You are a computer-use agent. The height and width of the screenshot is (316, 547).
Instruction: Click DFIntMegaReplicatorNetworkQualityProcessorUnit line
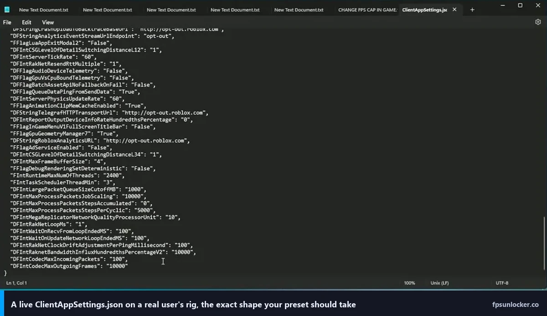click(x=95, y=217)
